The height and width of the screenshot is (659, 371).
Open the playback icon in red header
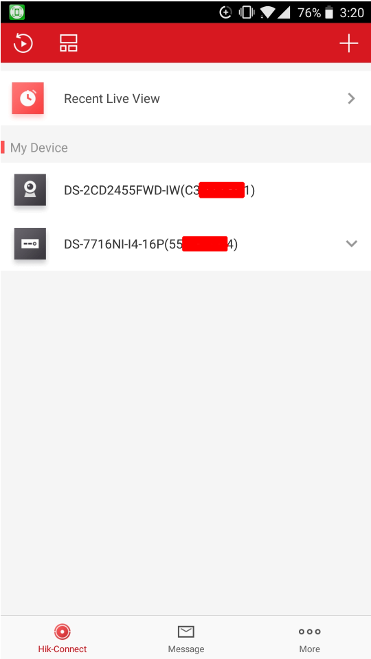click(x=23, y=43)
